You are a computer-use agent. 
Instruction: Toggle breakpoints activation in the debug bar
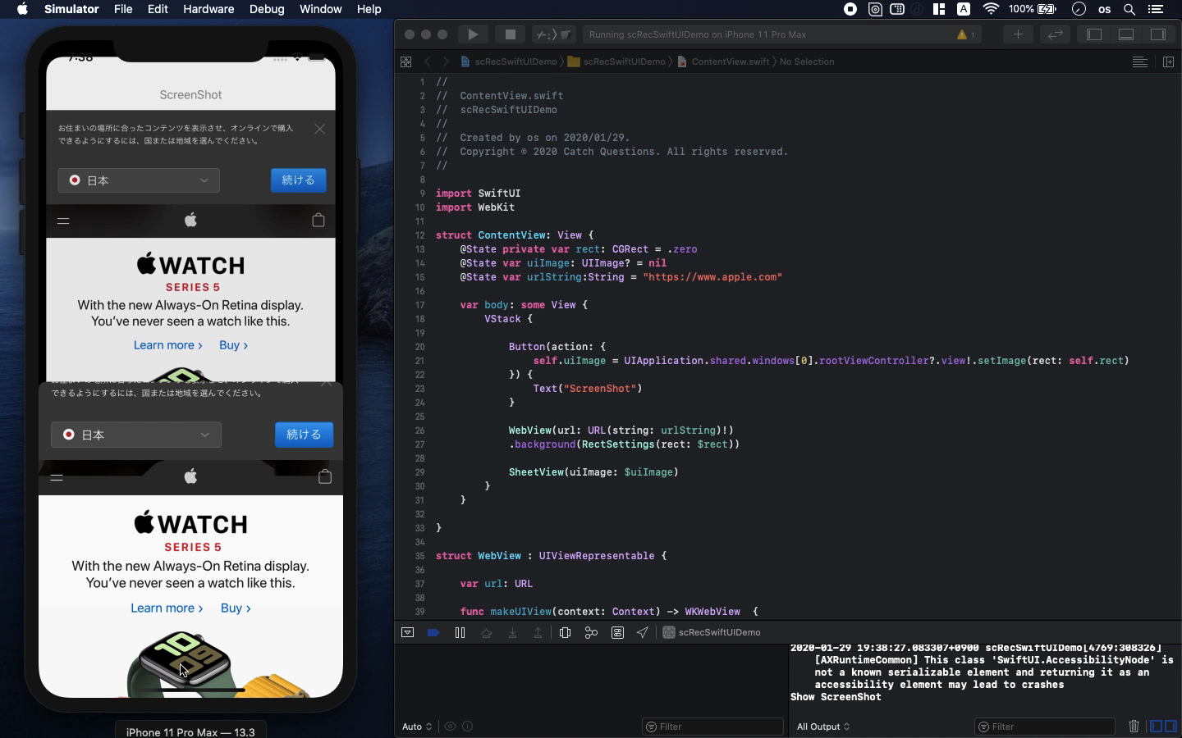pos(433,632)
